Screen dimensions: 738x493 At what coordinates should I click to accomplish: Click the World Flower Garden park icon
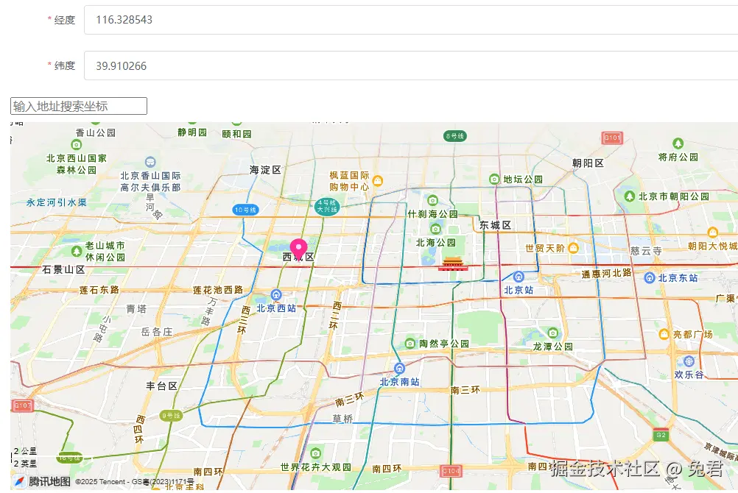click(x=316, y=453)
